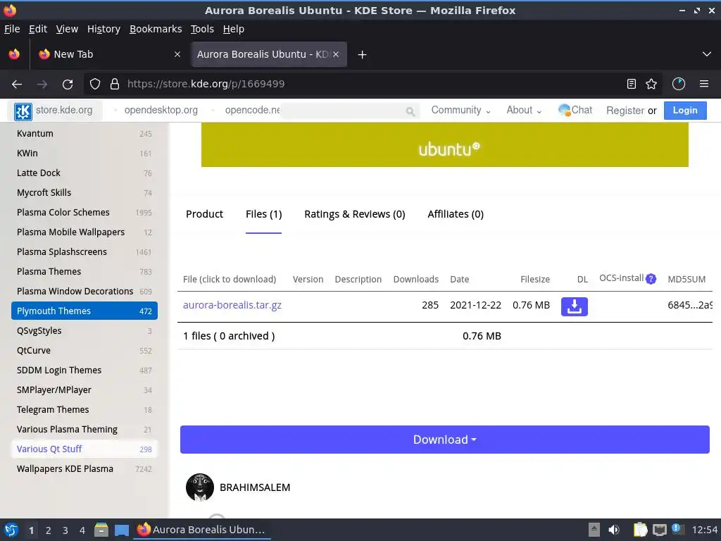Click the volume speaker icon in system tray
This screenshot has width=721, height=541.
tap(614, 530)
